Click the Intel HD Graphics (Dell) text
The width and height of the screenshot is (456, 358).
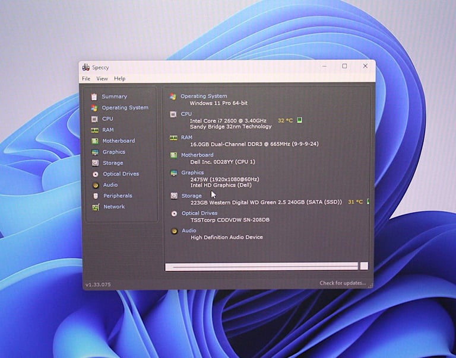click(221, 186)
